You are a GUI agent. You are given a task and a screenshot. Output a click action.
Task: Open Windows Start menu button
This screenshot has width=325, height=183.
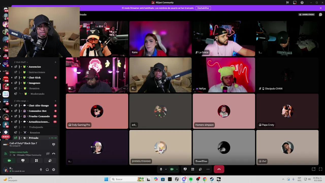pos(106,179)
